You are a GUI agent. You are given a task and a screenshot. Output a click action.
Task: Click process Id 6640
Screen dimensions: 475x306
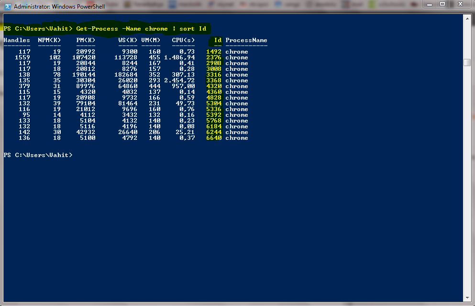[214, 138]
